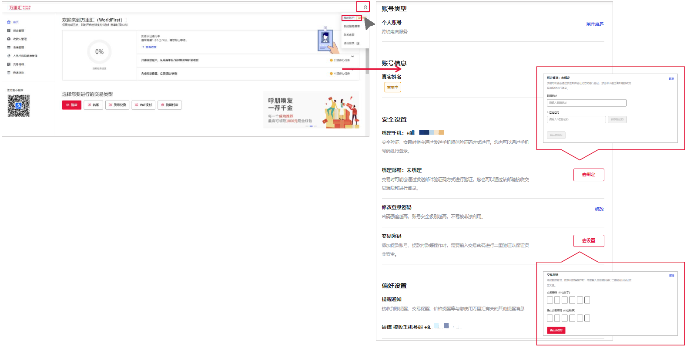Click the last sidebar icon, below 交易明细
This screenshot has width=687, height=348.
[9, 73]
